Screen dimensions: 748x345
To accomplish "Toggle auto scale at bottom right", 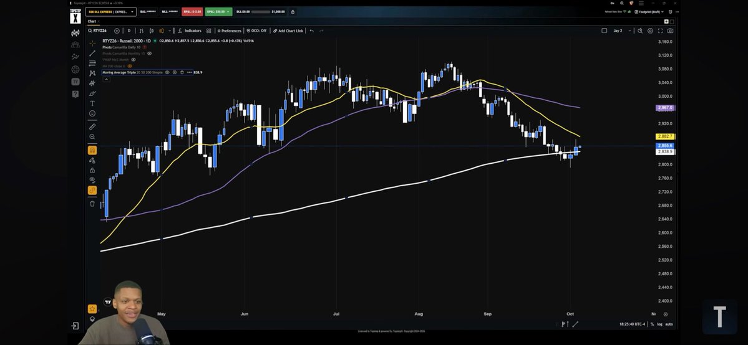I will click(x=669, y=324).
